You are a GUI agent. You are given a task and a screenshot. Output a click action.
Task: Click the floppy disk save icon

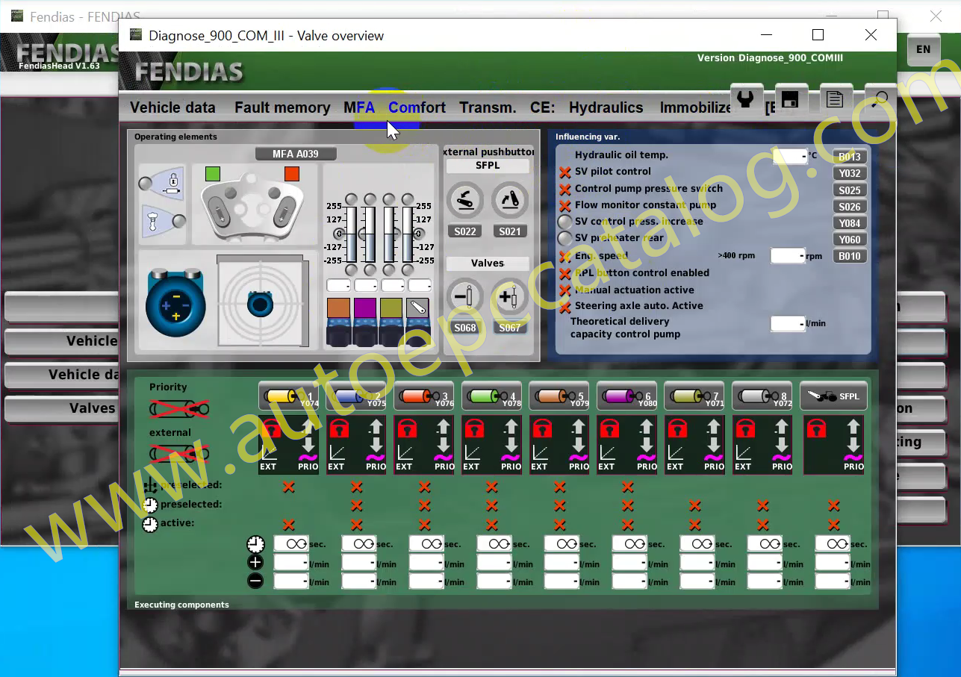(790, 99)
